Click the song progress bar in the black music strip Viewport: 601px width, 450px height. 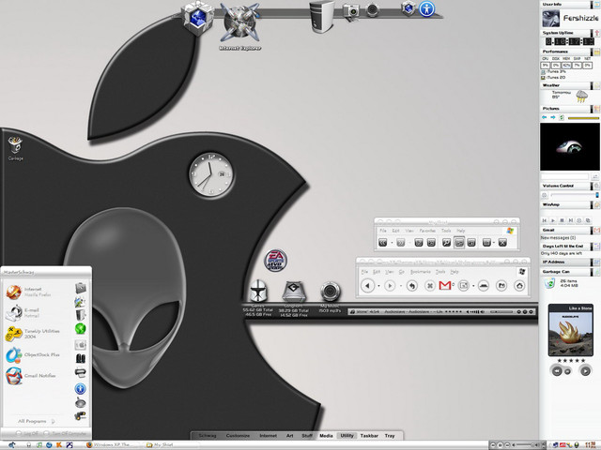point(501,312)
